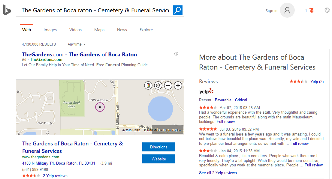Filter reviews by Favorable

click(x=223, y=100)
